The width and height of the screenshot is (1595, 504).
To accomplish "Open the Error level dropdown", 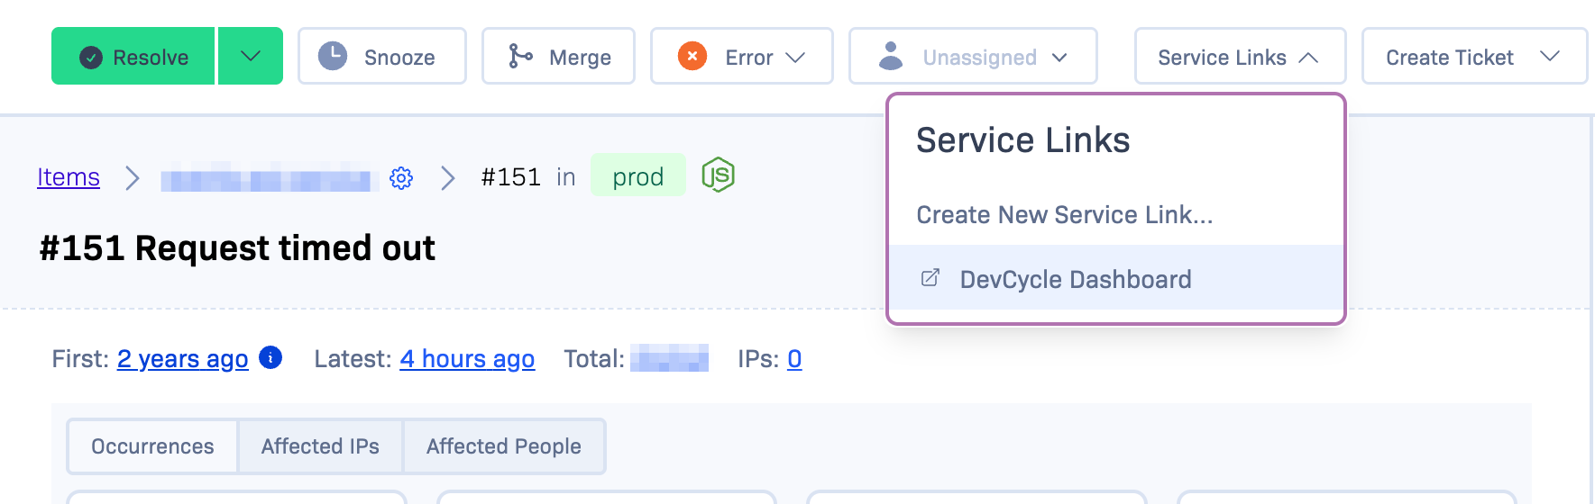I will pos(741,57).
